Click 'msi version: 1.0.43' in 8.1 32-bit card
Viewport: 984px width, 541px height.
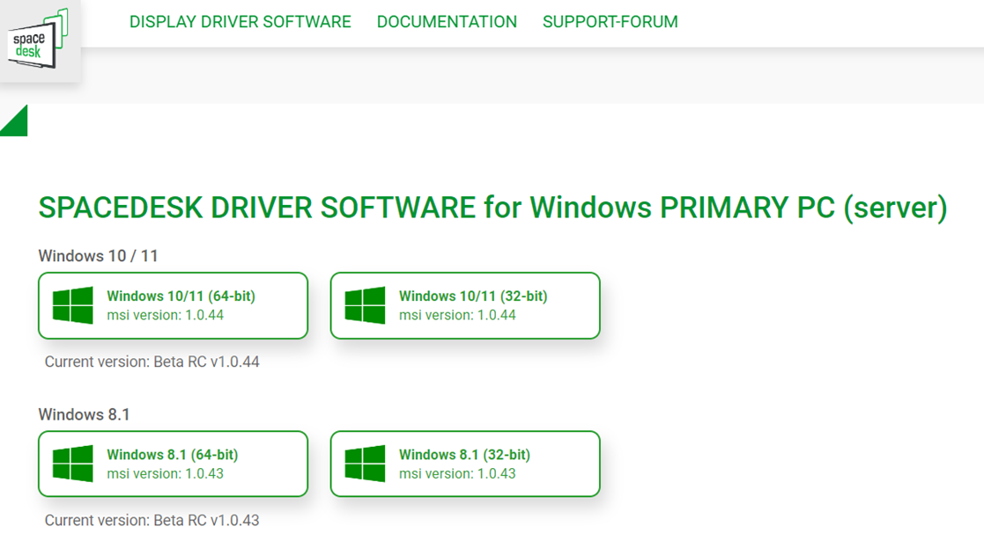[x=457, y=474]
